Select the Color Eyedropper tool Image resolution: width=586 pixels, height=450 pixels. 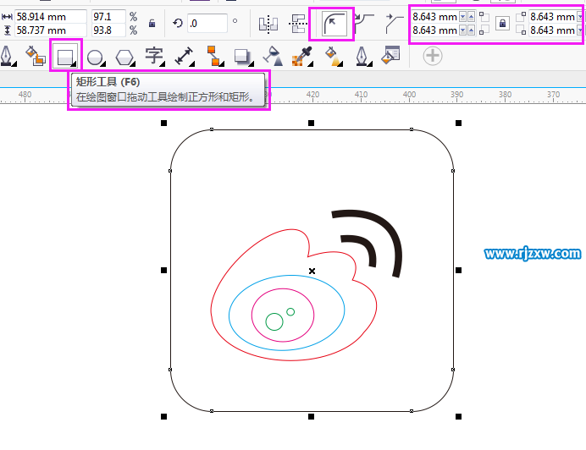point(302,56)
